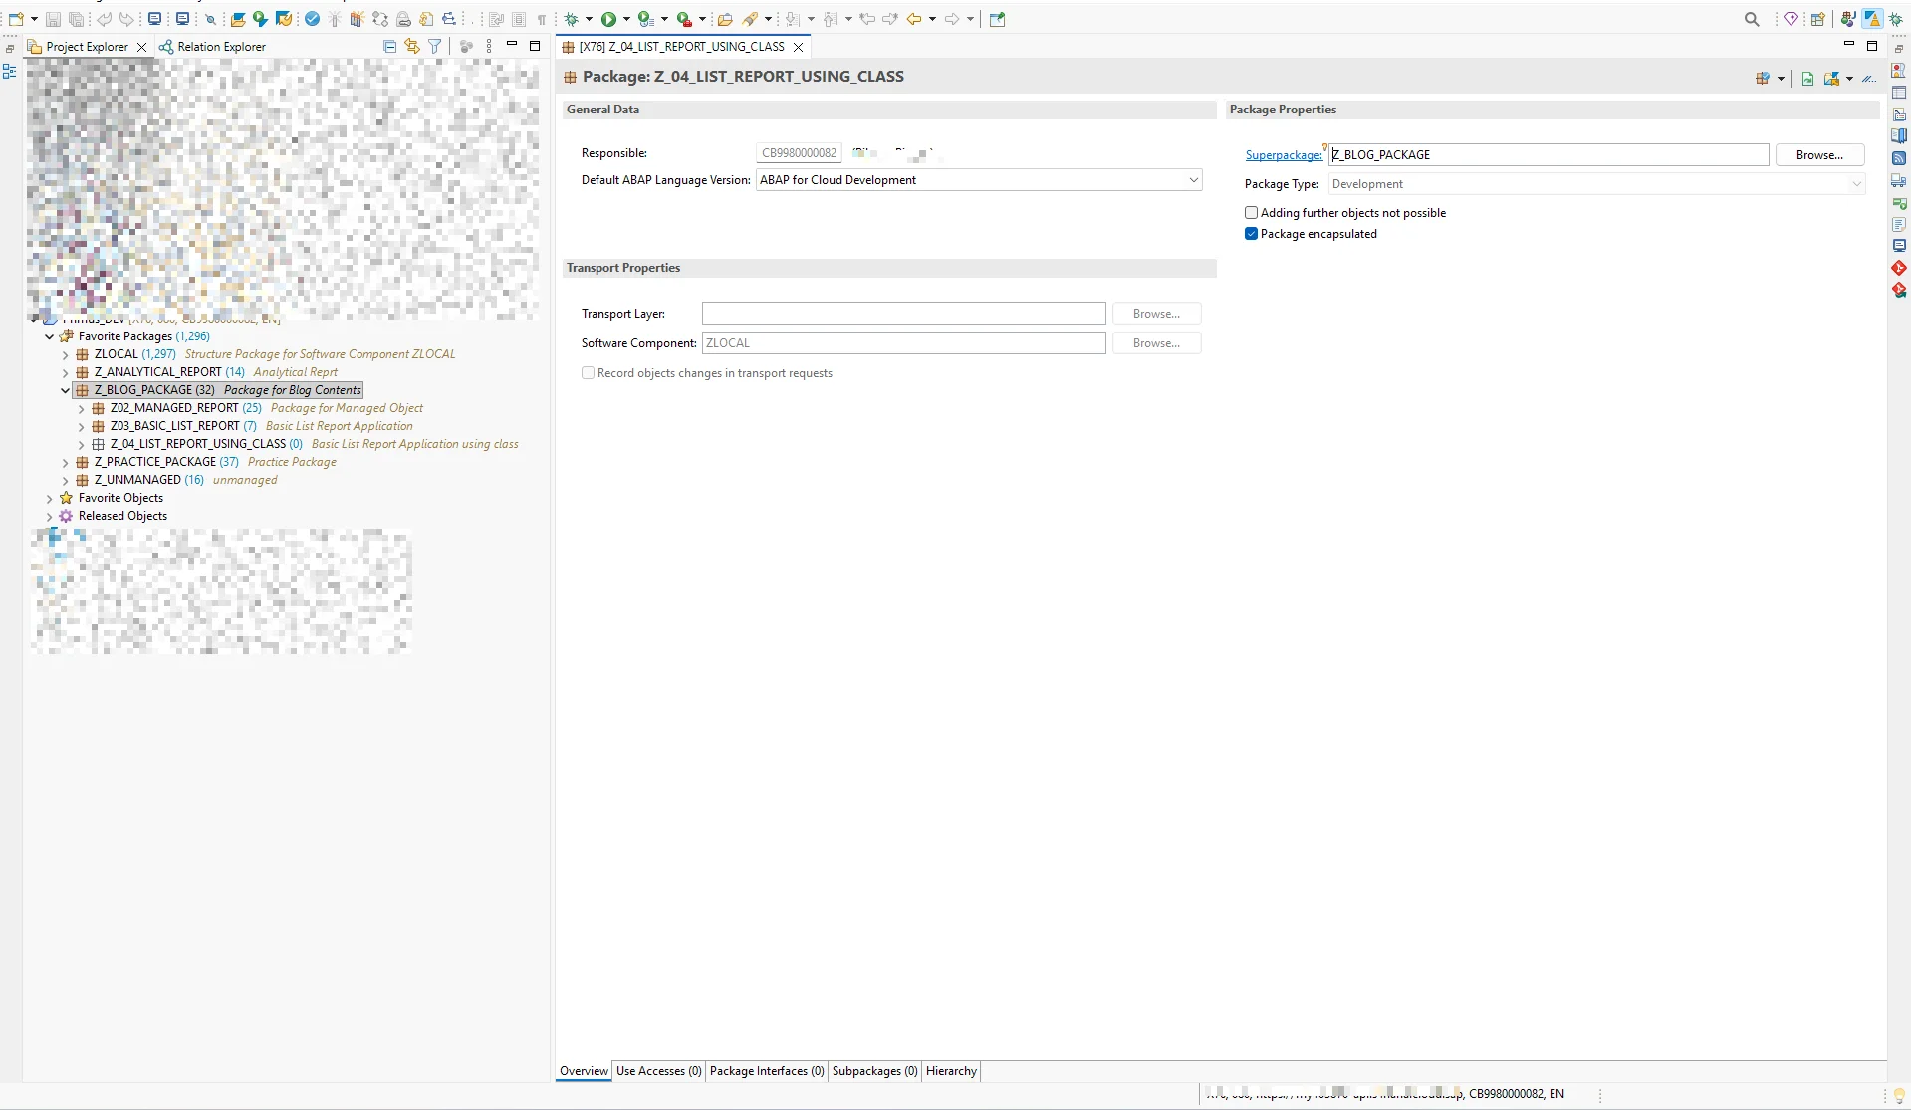1911x1110 pixels.
Task: Open the Transport Organizer truck icon on right sidebar
Action: coord(1899,181)
